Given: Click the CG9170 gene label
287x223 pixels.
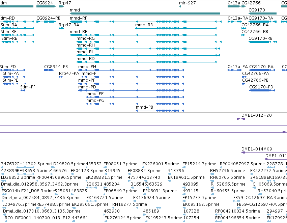Looking at the screenshot, I should click(x=257, y=10).
